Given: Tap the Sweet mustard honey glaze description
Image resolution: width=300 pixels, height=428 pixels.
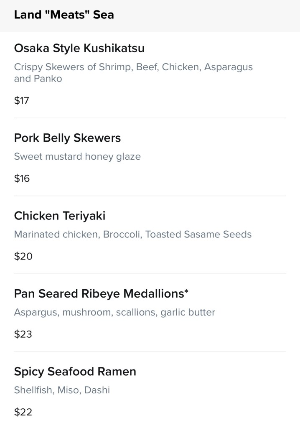Looking at the screenshot, I should (x=77, y=156).
